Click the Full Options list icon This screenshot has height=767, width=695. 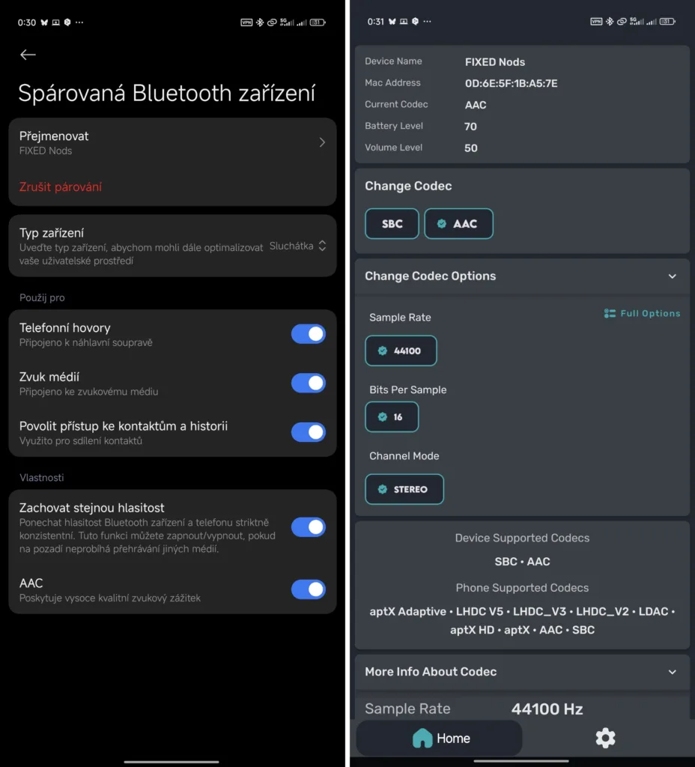tap(610, 314)
